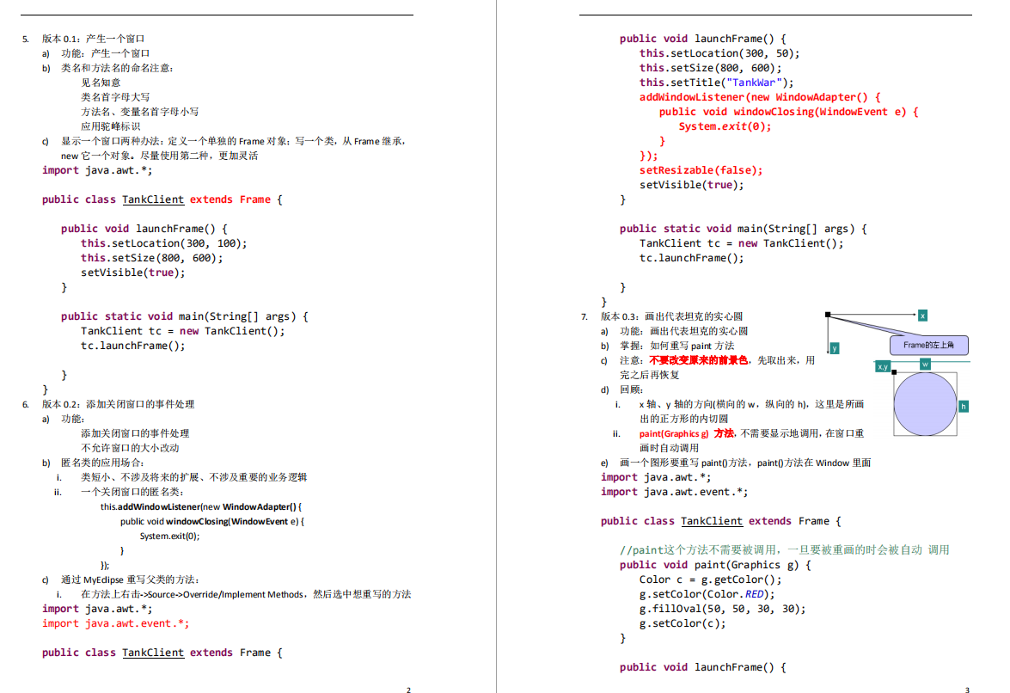Click red text "paint(Graphics g) 方法"
This screenshot has height=693, width=1010.
(x=687, y=433)
